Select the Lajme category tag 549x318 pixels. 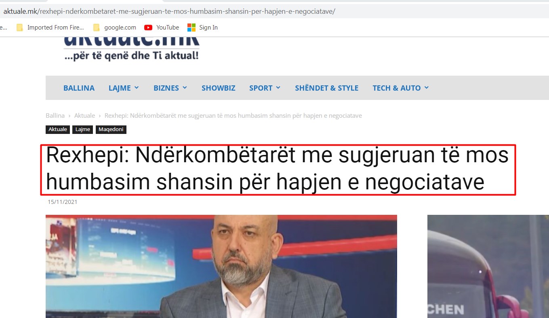click(83, 129)
